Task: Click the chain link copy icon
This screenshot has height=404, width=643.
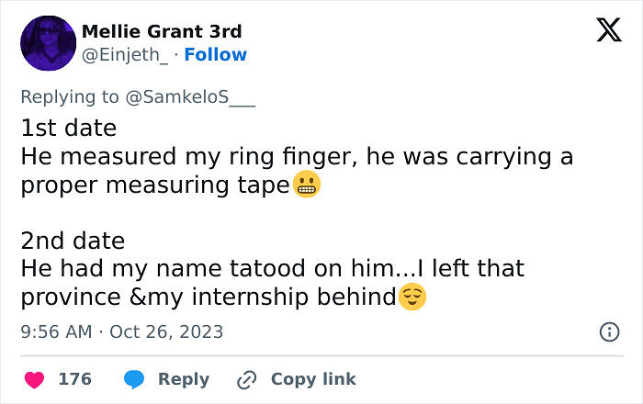Action: click(246, 379)
